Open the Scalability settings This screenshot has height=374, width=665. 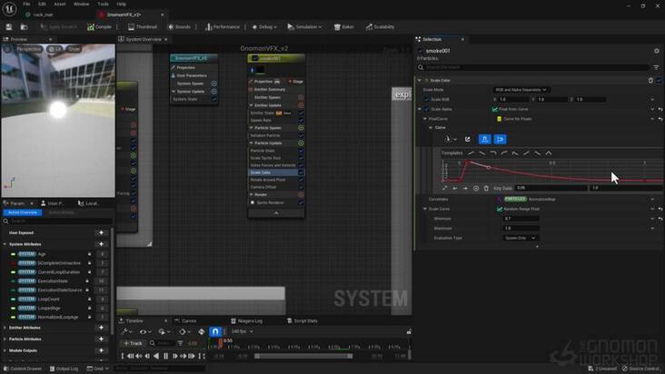click(x=381, y=27)
